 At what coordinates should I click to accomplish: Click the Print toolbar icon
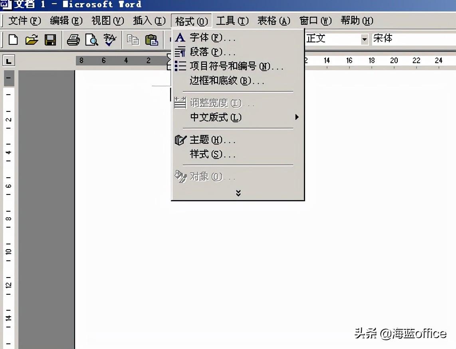pyautogui.click(x=73, y=40)
